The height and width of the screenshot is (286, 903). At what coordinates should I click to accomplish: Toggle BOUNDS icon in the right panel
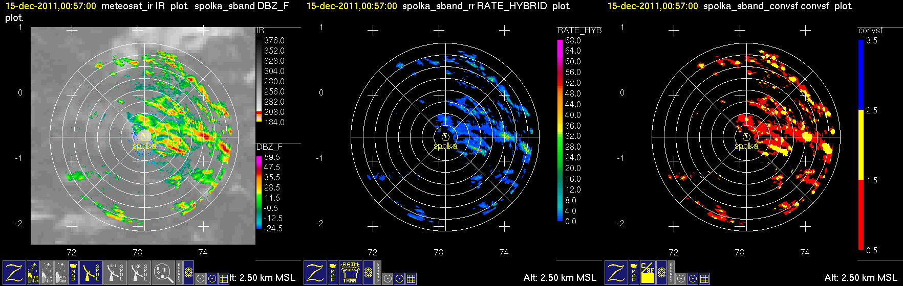tap(671, 273)
